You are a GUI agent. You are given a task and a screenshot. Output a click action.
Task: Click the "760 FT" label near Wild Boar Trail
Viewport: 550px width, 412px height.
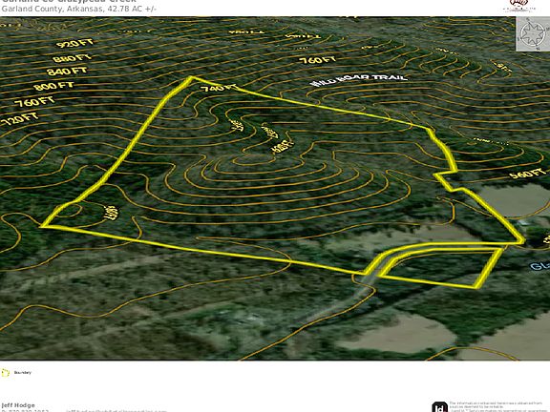pyautogui.click(x=317, y=60)
